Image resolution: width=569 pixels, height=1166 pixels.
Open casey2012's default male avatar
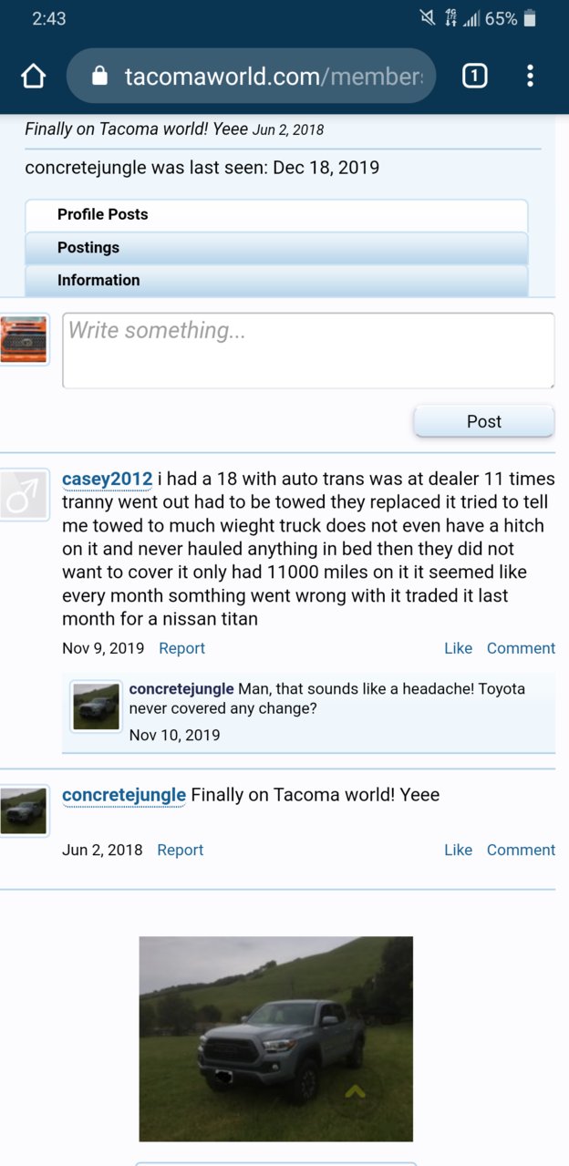coord(24,496)
